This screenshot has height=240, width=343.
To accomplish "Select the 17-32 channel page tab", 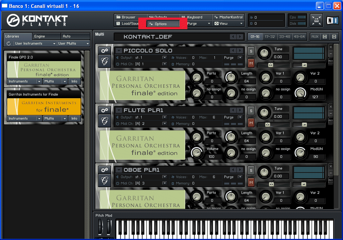I will pyautogui.click(x=269, y=37).
